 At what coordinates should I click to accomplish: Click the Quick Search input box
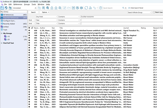(x=113, y=8)
